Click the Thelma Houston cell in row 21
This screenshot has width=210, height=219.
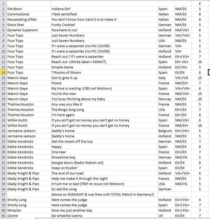(29, 109)
